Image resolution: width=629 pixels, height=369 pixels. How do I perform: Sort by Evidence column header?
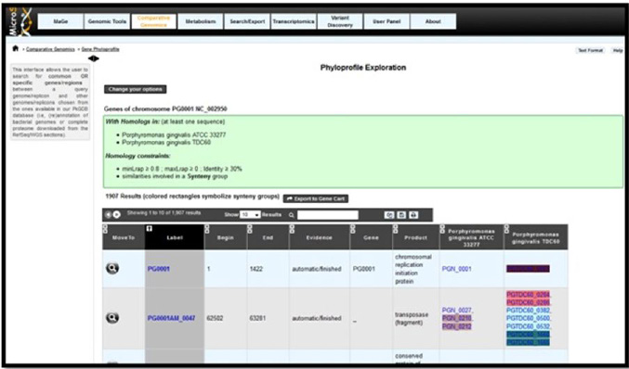click(x=319, y=237)
